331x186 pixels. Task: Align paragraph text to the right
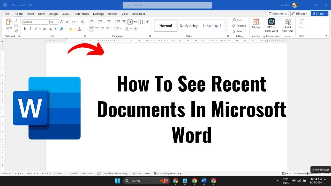pyautogui.click(x=102, y=29)
